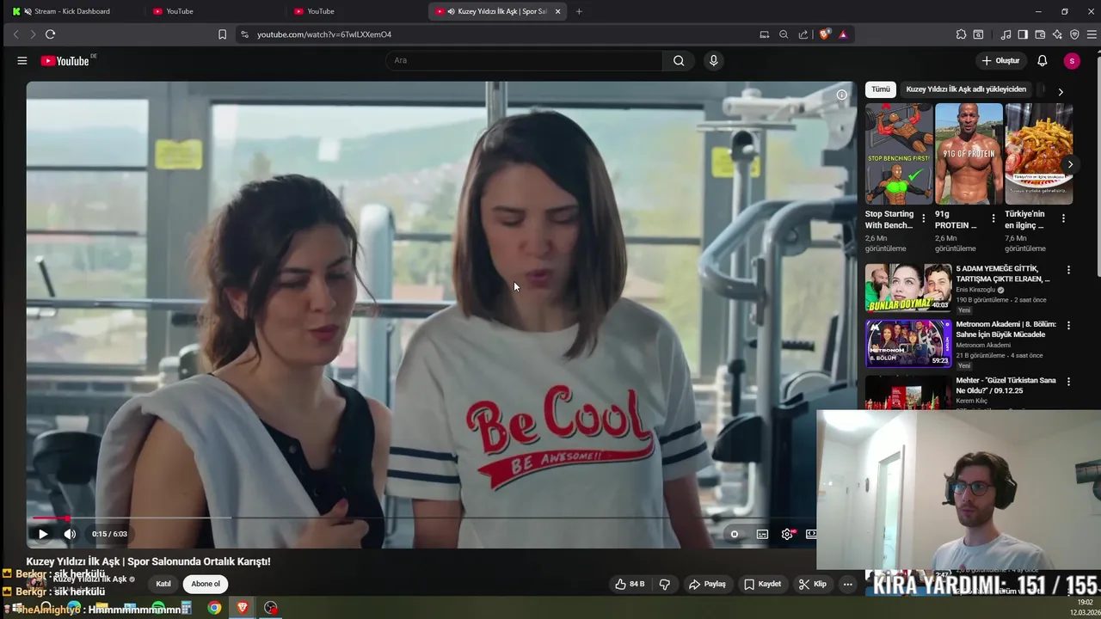Open extensions puzzle icon
The width and height of the screenshot is (1101, 619).
click(x=961, y=34)
